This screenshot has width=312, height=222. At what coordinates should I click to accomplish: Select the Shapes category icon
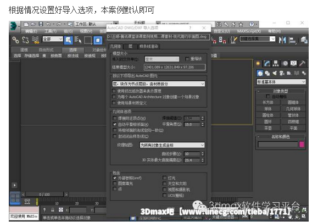(267, 73)
